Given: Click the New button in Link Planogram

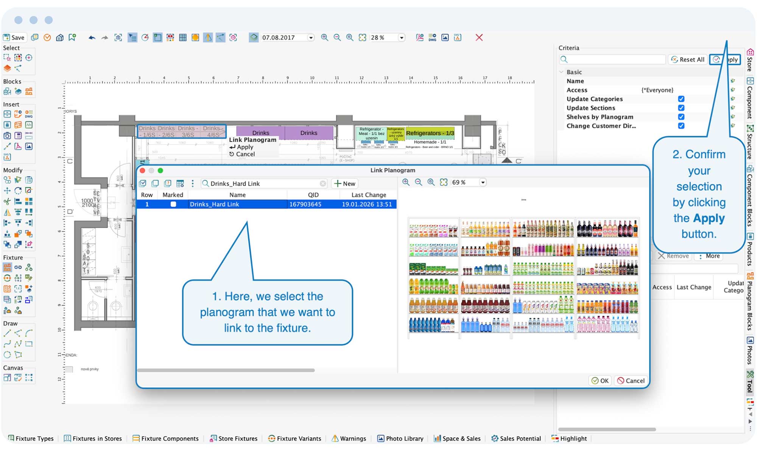Looking at the screenshot, I should pos(345,184).
